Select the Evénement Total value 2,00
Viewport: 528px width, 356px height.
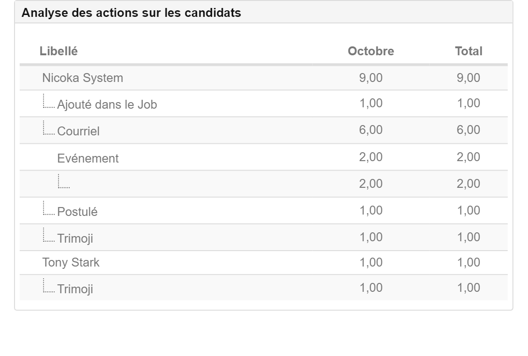[469, 157]
